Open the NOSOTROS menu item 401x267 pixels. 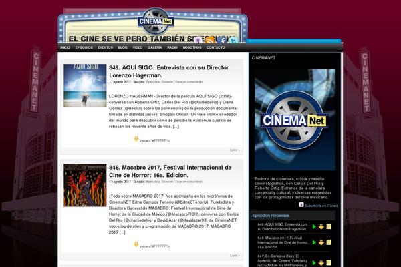[192, 47]
